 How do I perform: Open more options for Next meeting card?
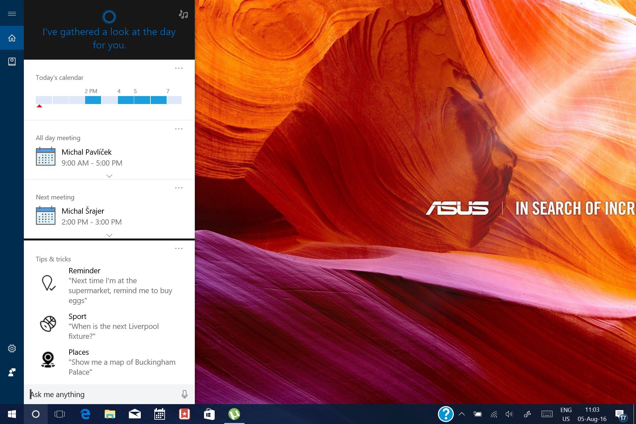pyautogui.click(x=179, y=188)
